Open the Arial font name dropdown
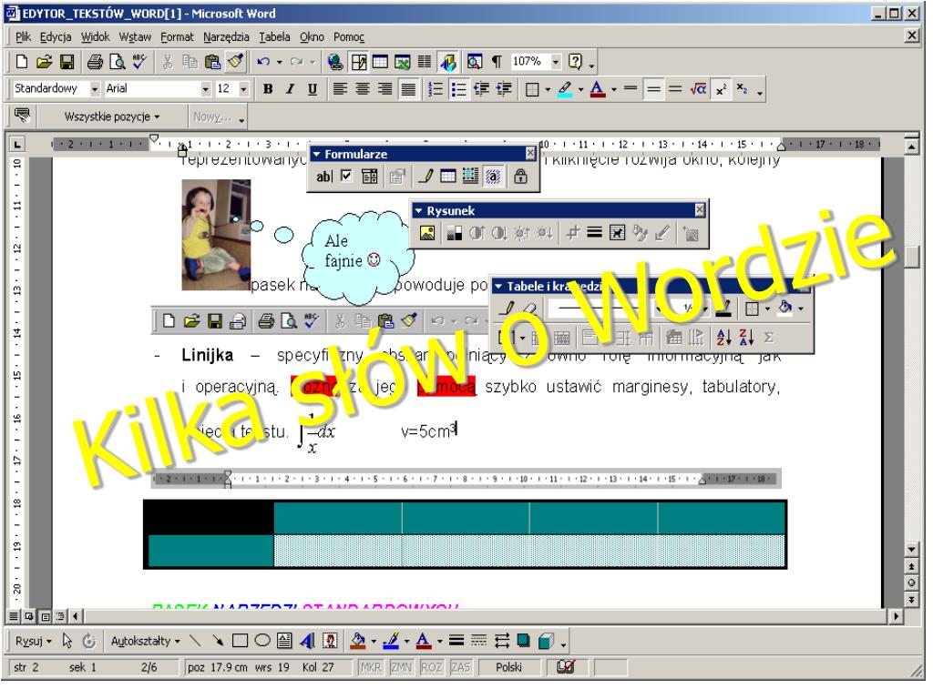Screen dimensions: 933x699 (x=206, y=89)
